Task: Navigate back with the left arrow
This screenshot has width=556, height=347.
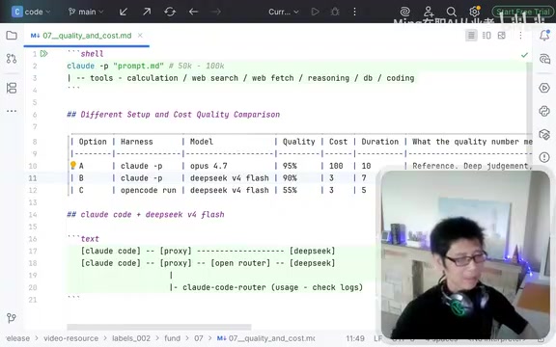Action: tap(193, 12)
